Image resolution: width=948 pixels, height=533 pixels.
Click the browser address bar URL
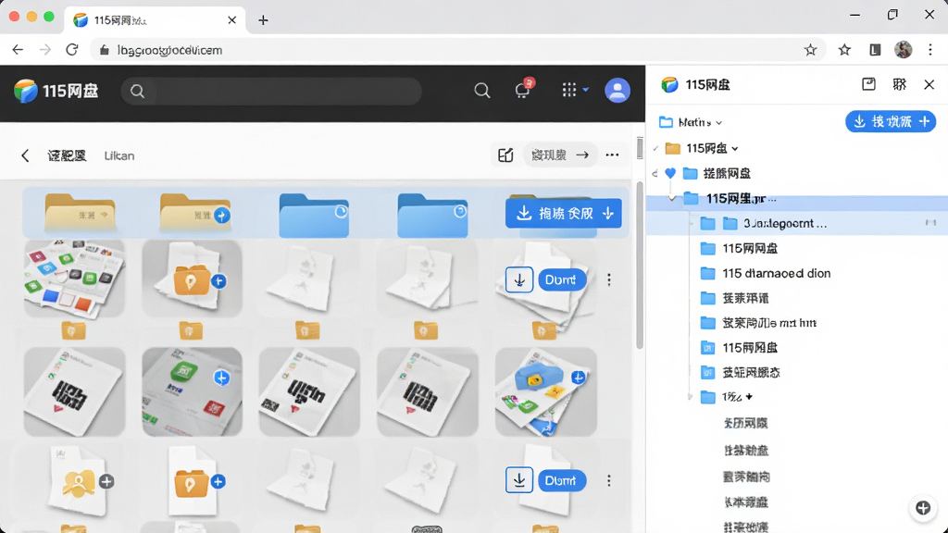pos(170,50)
